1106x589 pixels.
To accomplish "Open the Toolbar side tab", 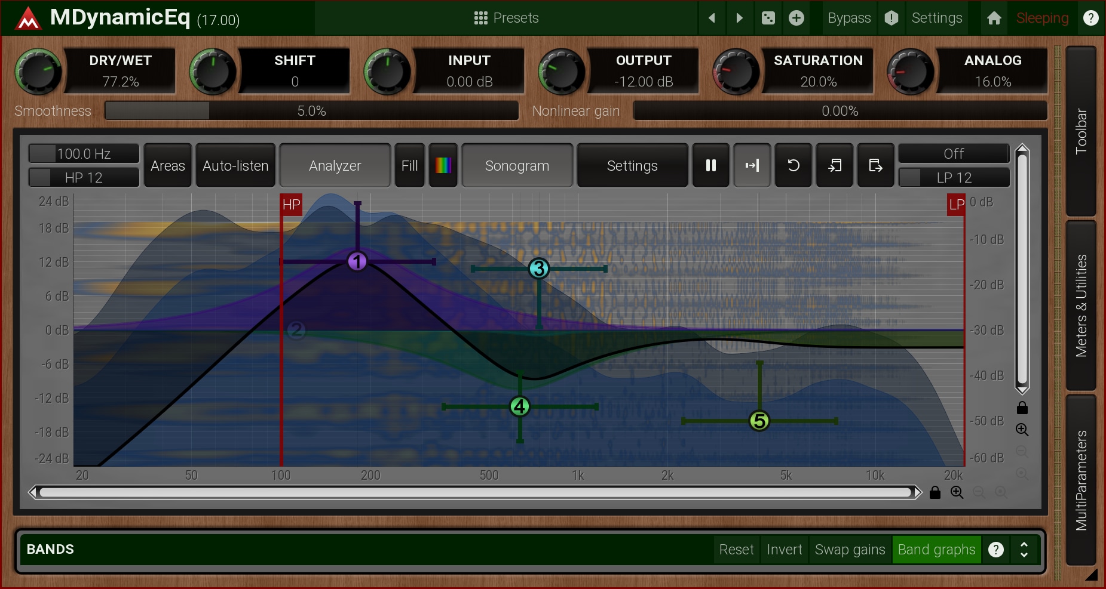I will click(x=1081, y=131).
